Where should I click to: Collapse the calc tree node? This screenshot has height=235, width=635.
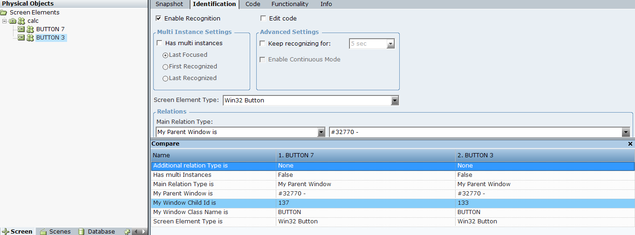(4, 21)
